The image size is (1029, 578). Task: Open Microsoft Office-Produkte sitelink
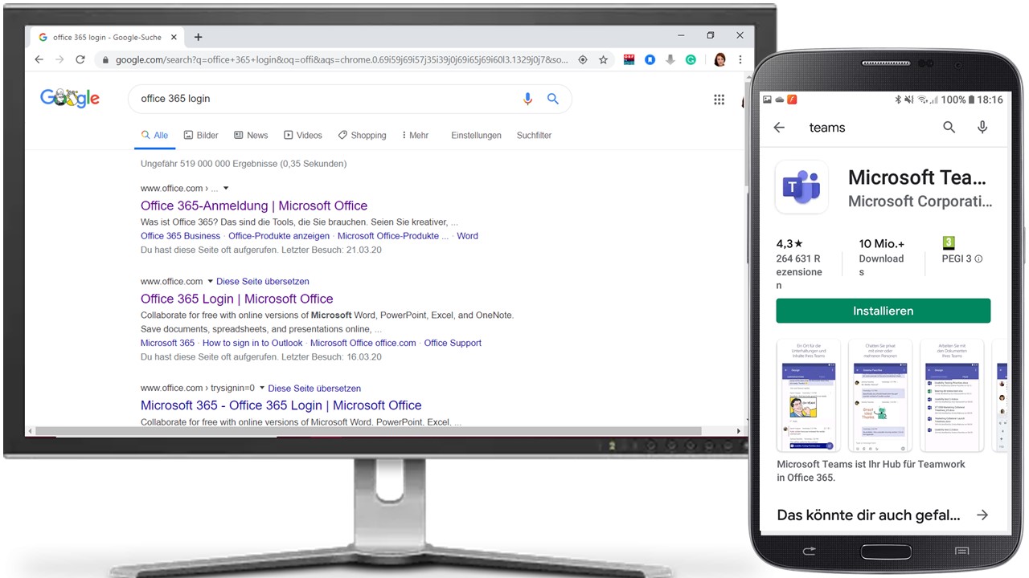[x=393, y=236]
